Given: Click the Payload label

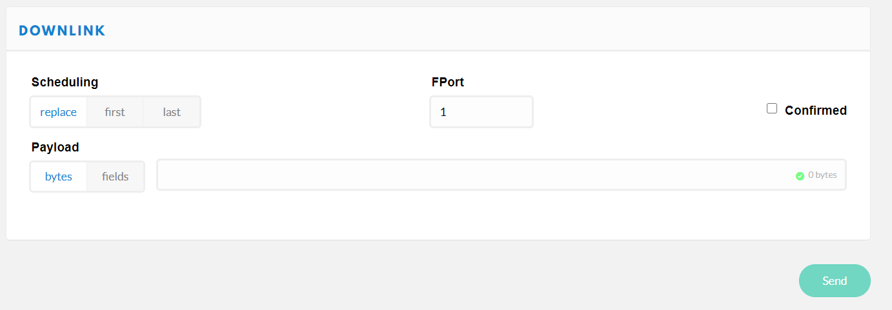Looking at the screenshot, I should (x=55, y=147).
